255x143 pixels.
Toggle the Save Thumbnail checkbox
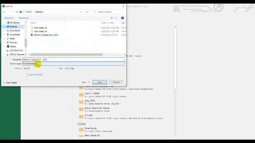point(27,75)
